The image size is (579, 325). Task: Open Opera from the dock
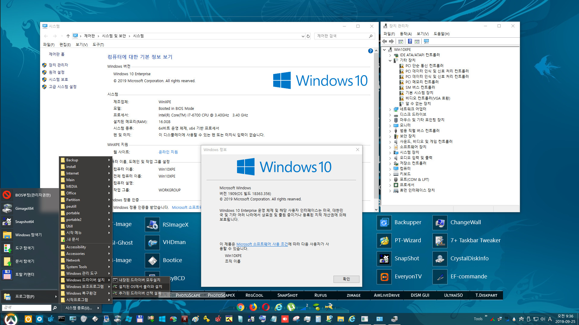(x=266, y=307)
